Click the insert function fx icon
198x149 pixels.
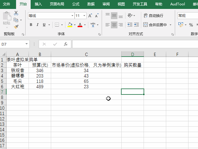(x=66, y=44)
